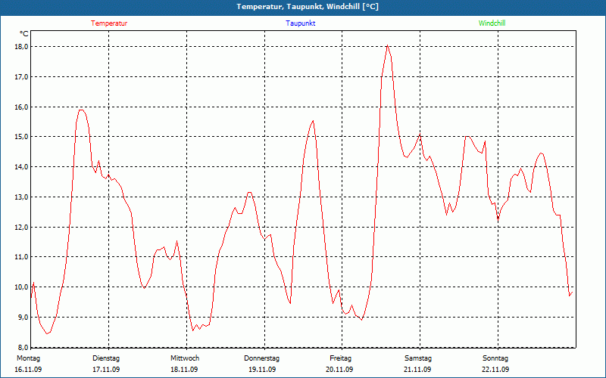This screenshot has height=378, width=606.
Task: Click the Freitag day label
Action: coord(340,358)
